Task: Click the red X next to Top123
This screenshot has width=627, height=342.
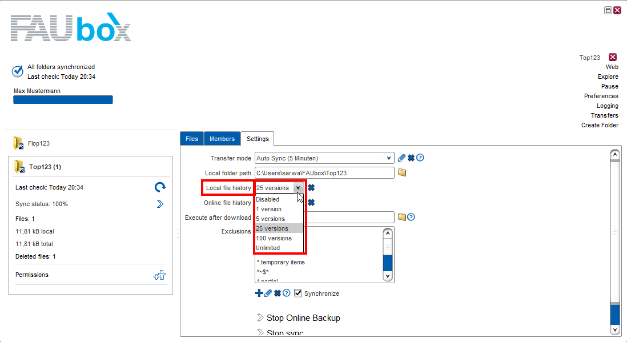Action: point(613,57)
